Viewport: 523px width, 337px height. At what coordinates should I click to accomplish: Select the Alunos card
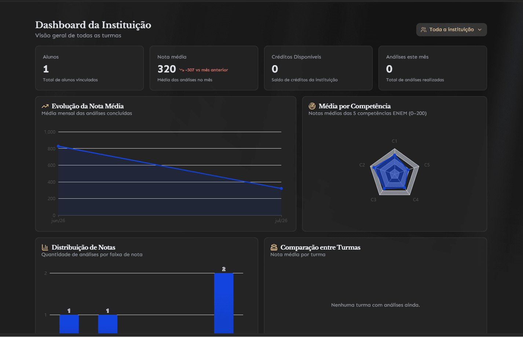(x=89, y=68)
